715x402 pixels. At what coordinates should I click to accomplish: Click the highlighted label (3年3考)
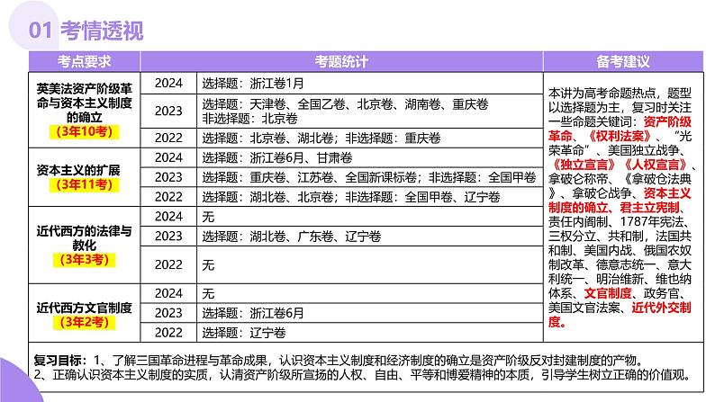84,260
